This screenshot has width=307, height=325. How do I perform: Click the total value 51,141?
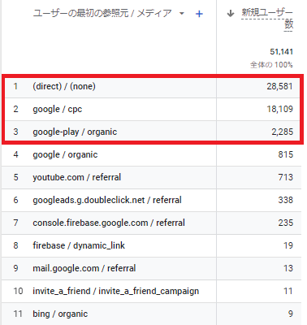(x=281, y=52)
